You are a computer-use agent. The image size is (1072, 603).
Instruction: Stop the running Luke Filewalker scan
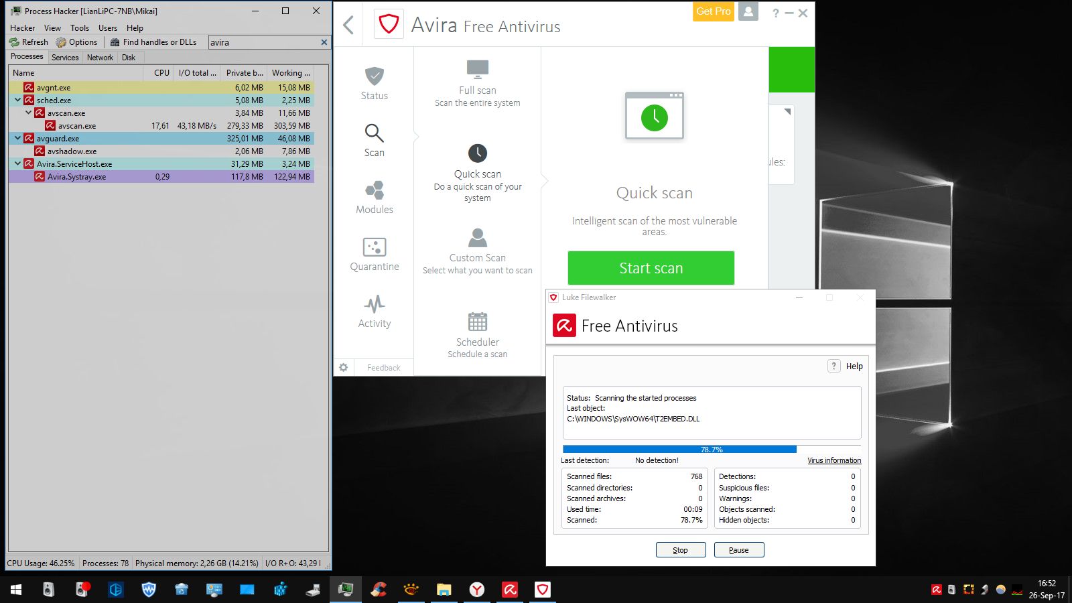681,550
